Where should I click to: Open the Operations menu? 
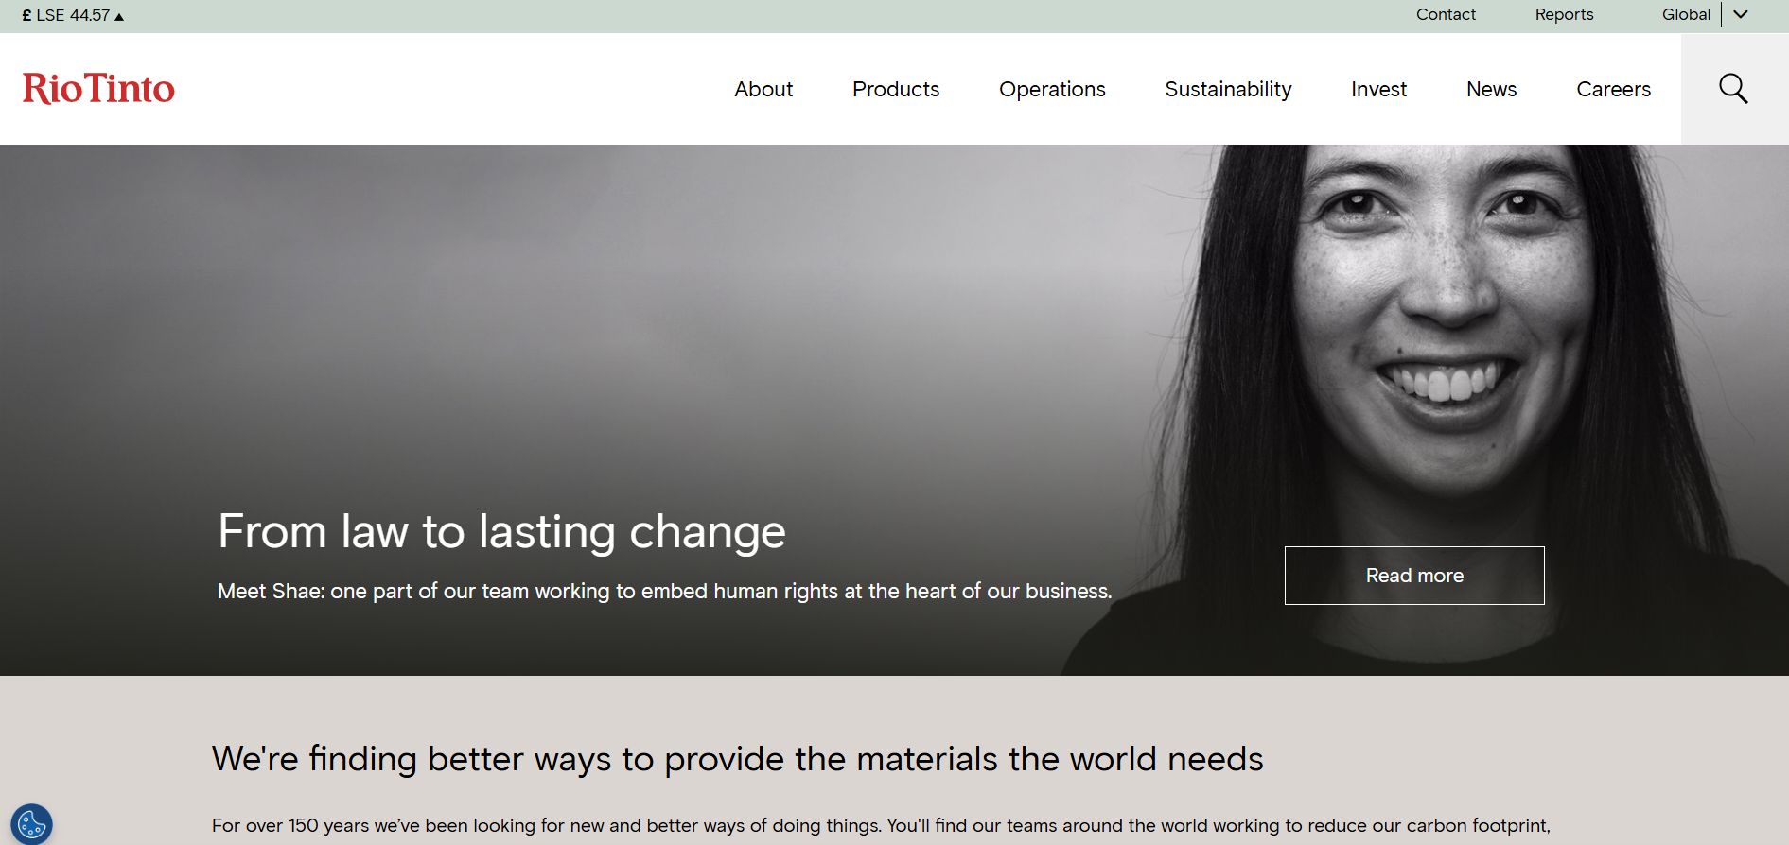[x=1052, y=89]
